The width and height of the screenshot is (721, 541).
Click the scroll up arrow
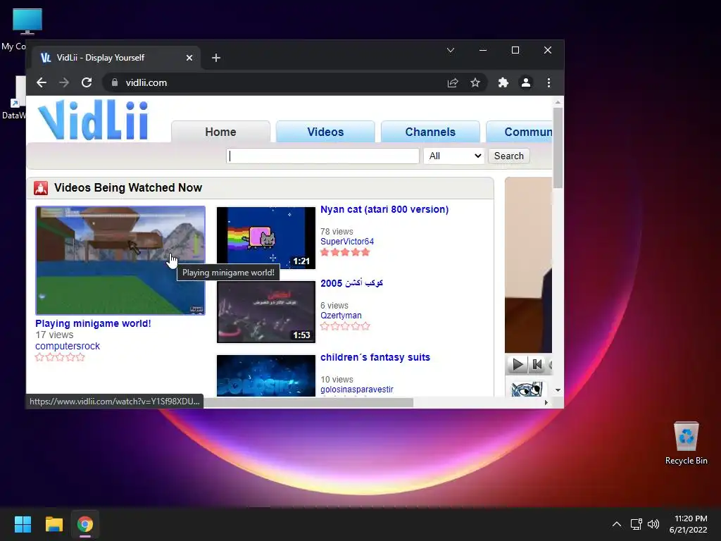pos(558,102)
